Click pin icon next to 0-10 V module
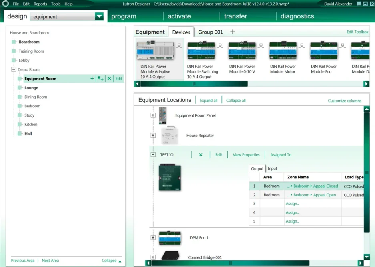 click(261, 46)
